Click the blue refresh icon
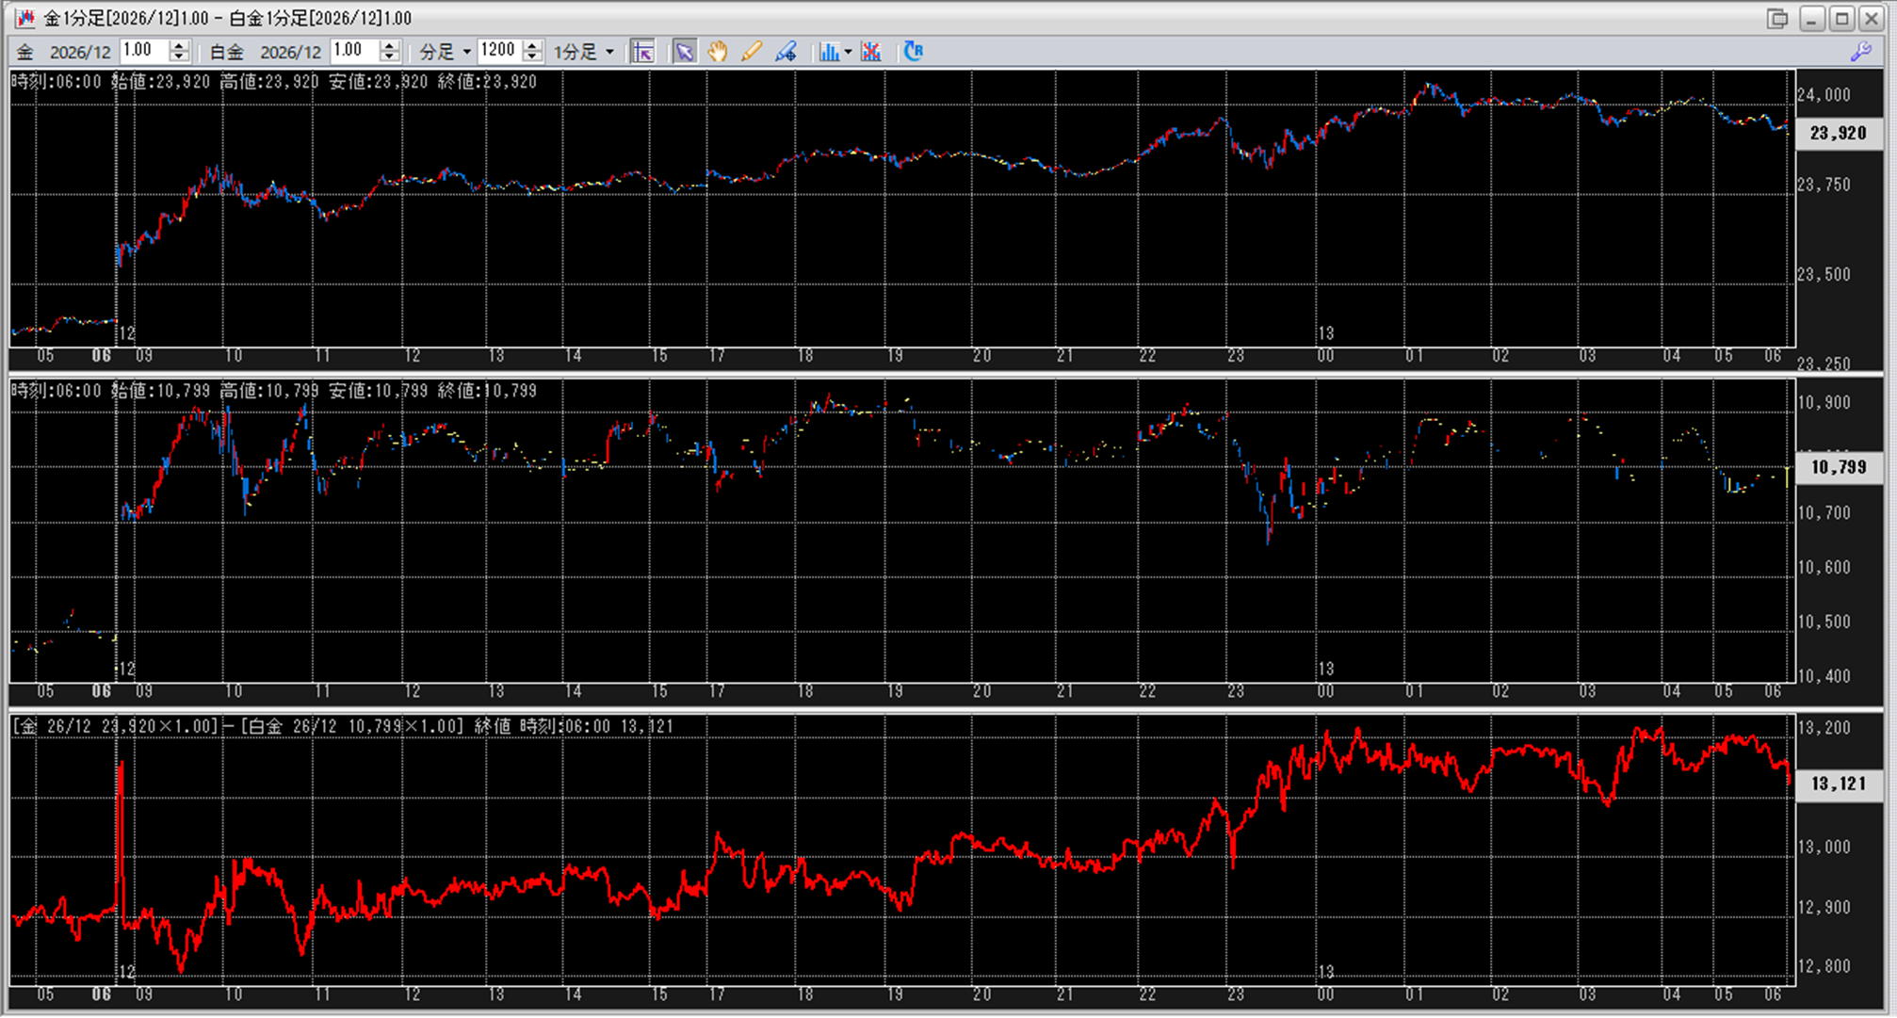The height and width of the screenshot is (1018, 1897). click(913, 52)
